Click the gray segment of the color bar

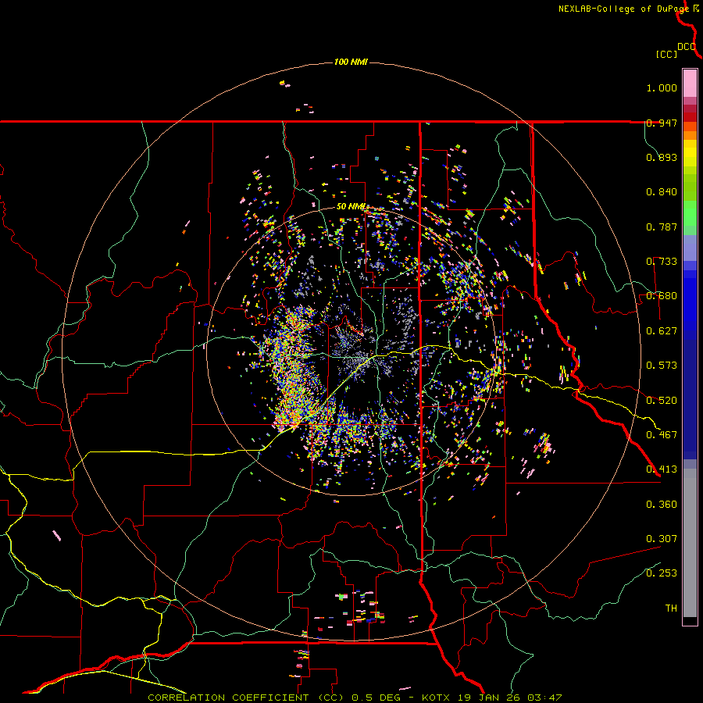tap(690, 543)
